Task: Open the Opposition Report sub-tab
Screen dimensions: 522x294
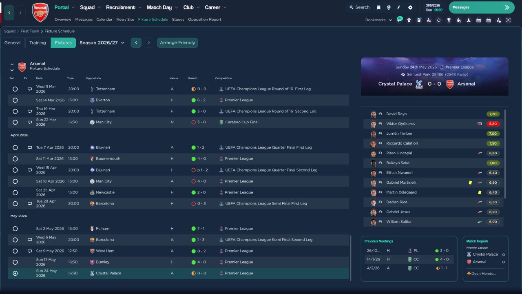Action: point(205,20)
